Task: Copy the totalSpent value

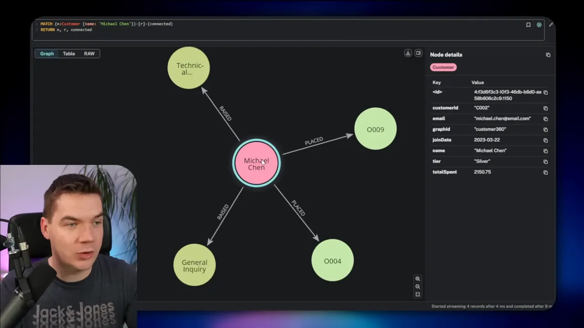Action: coord(546,172)
